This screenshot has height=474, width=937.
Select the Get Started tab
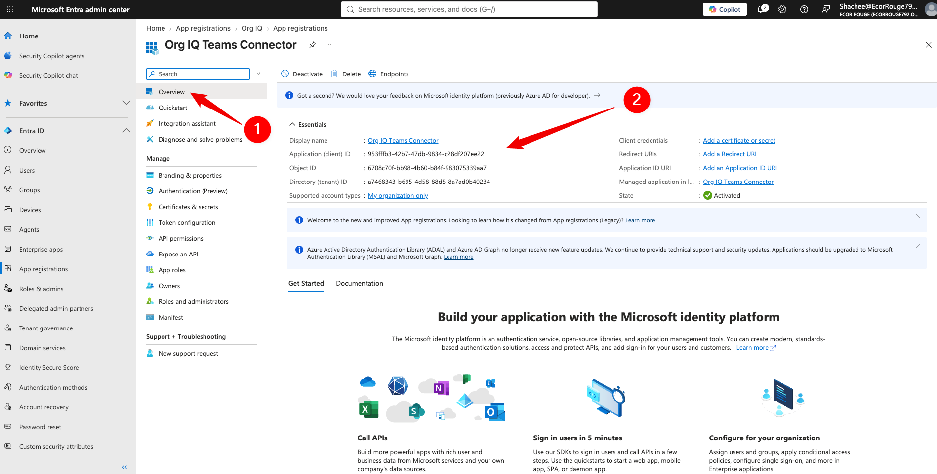pyautogui.click(x=306, y=283)
